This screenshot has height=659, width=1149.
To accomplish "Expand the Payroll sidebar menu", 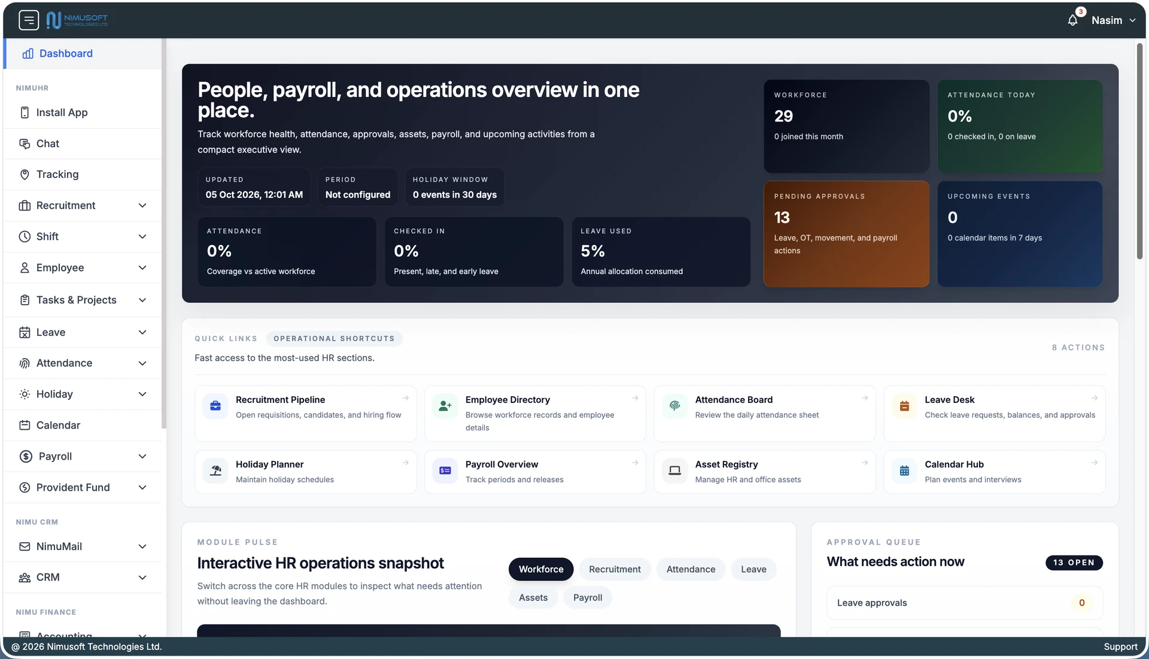I will coord(83,456).
